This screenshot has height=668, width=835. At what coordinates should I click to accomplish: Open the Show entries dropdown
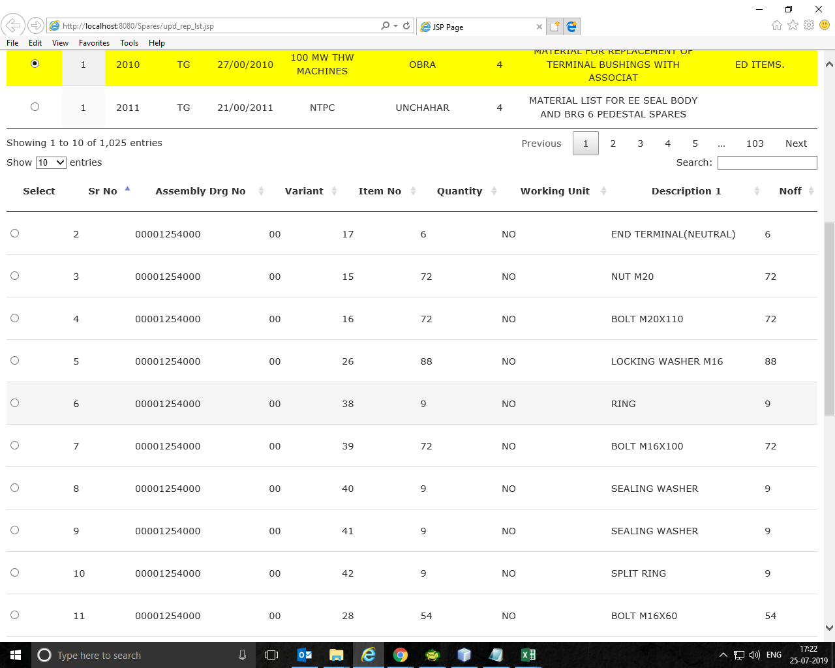click(x=50, y=162)
